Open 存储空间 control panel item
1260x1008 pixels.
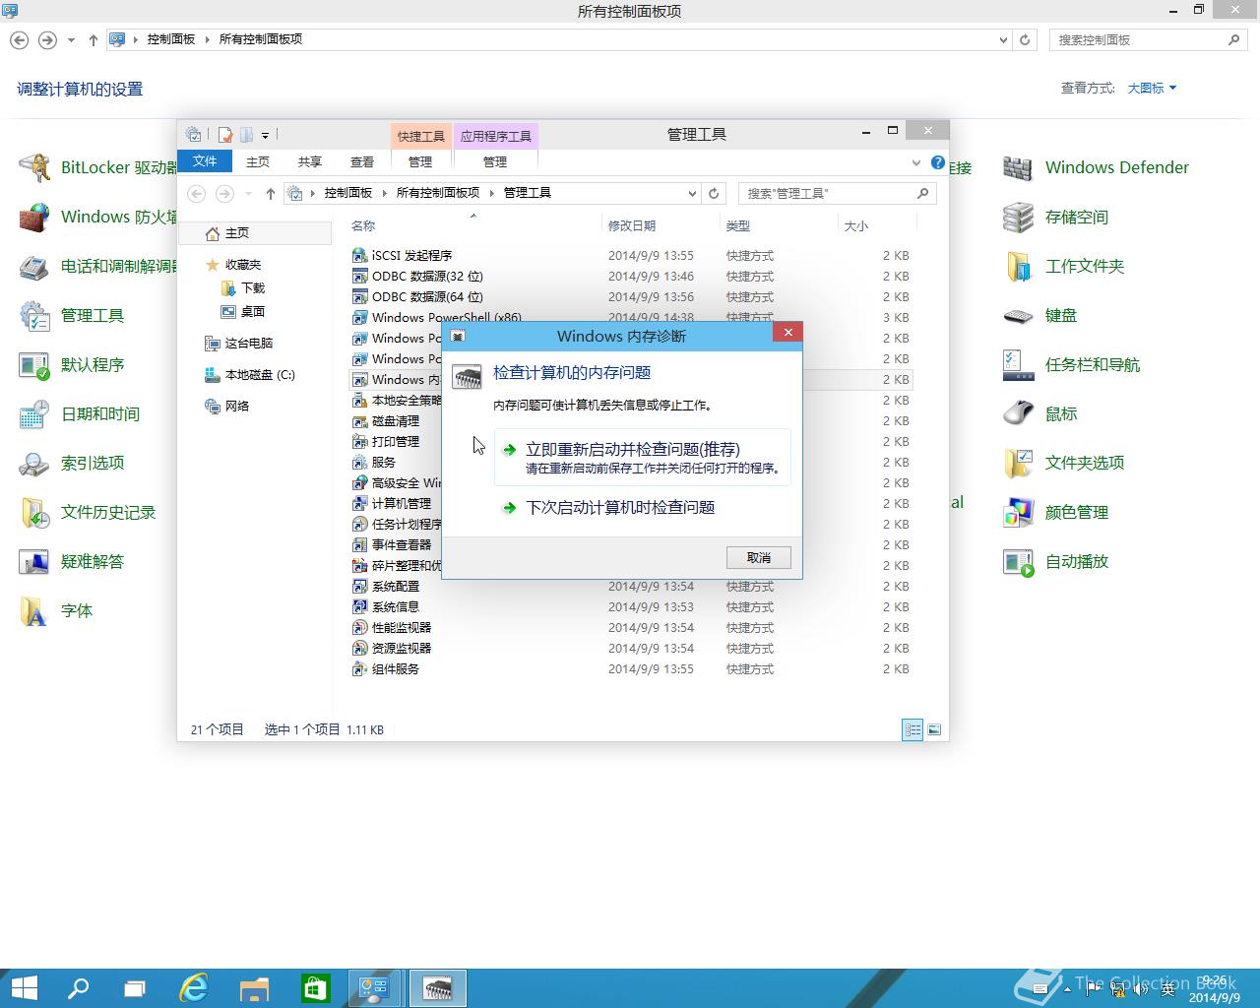pyautogui.click(x=1055, y=217)
